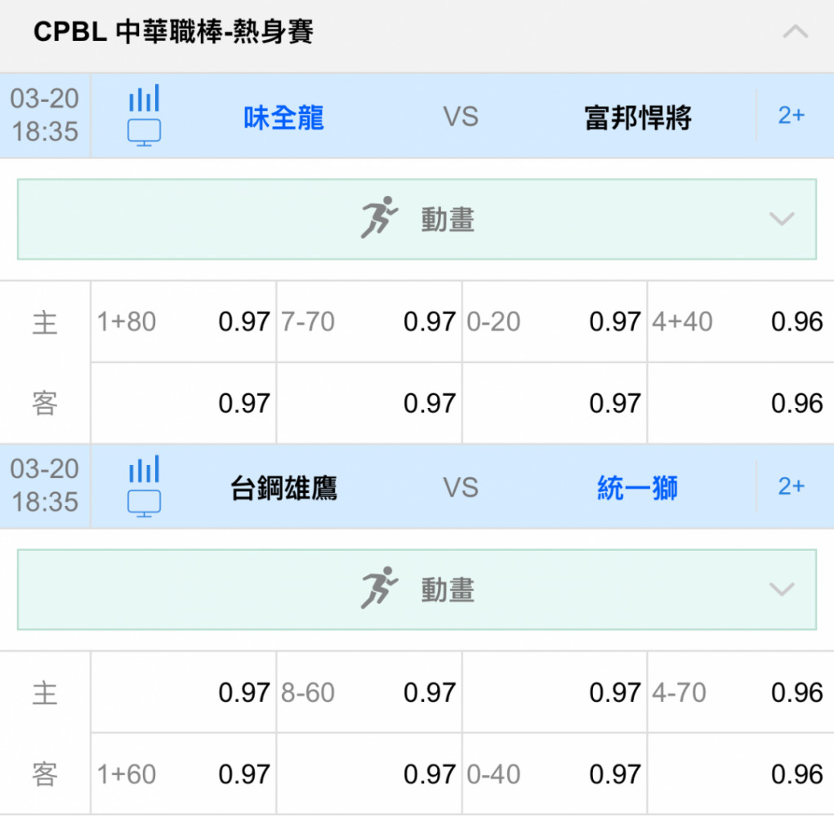The height and width of the screenshot is (816, 834).
Task: Click the CPBL 中華職棒-熱身賽 league title
Action: (x=173, y=32)
